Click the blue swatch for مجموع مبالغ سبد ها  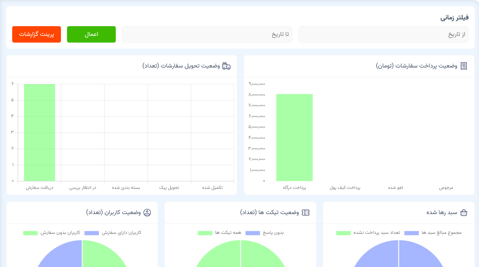pyautogui.click(x=411, y=233)
